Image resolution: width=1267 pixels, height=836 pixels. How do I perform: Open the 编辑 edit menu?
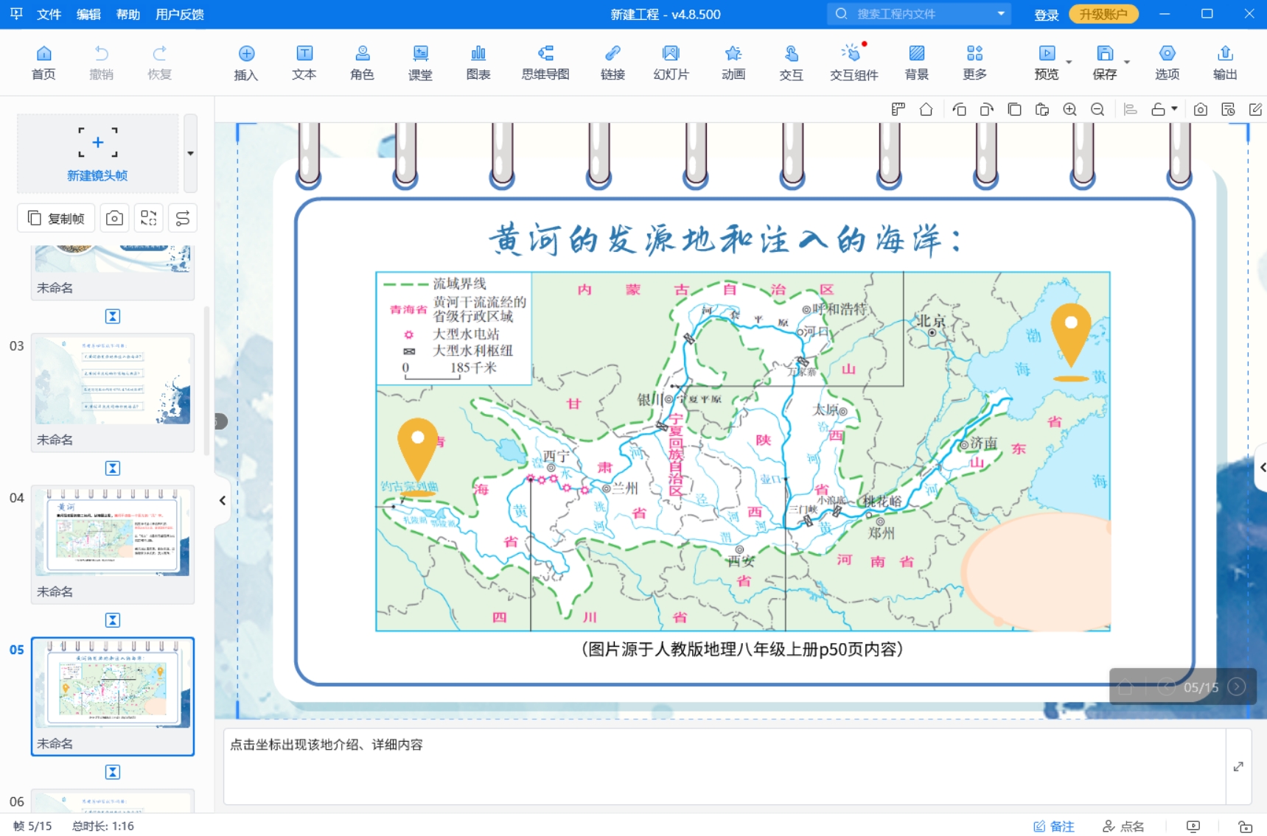tap(88, 14)
